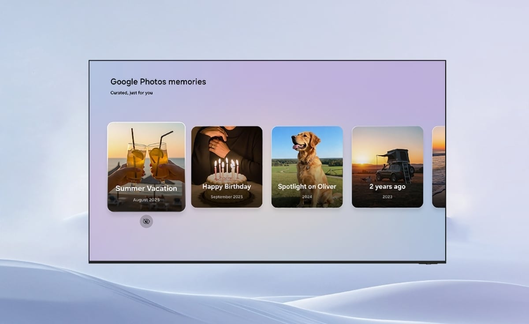Click the 2023 label under 2 years ago

pos(387,197)
